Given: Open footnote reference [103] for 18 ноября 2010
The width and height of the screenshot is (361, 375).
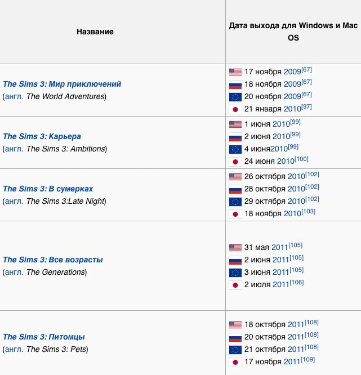Looking at the screenshot, I should 308,212.
